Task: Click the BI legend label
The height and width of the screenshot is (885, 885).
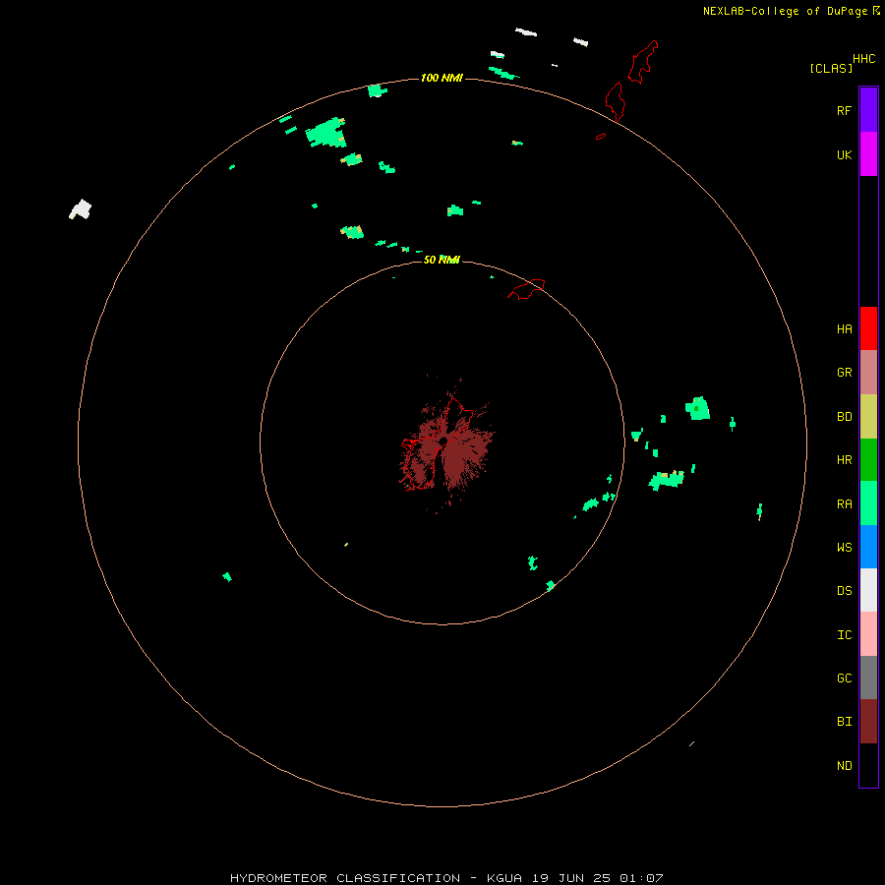Action: pos(844,722)
